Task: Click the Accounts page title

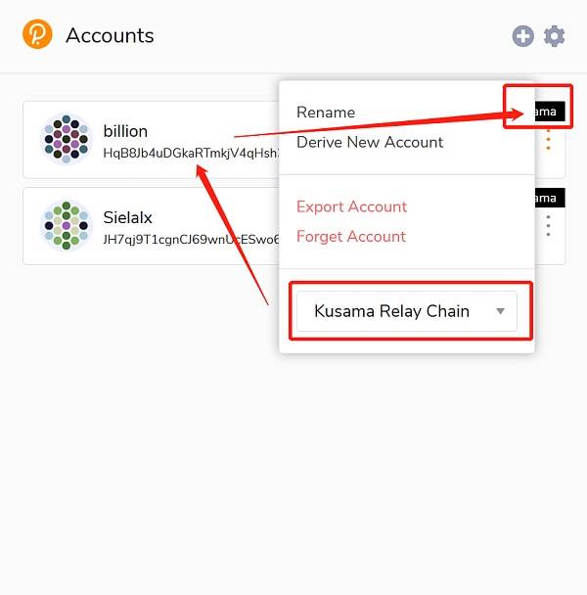Action: tap(110, 35)
